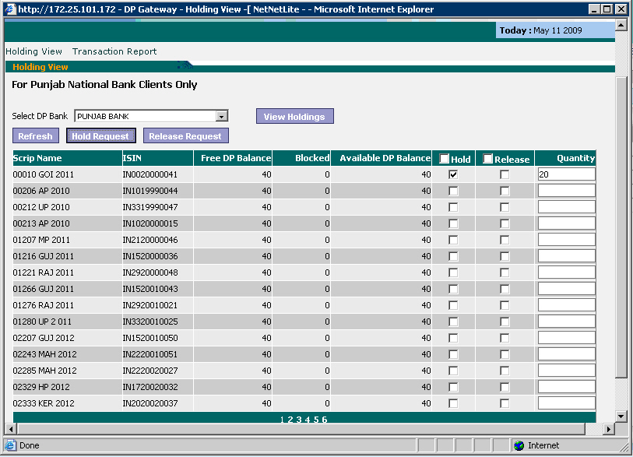Check the Hold checkbox for 02333 KER 2012
Viewport: 633px width, 457px height.
tap(453, 403)
